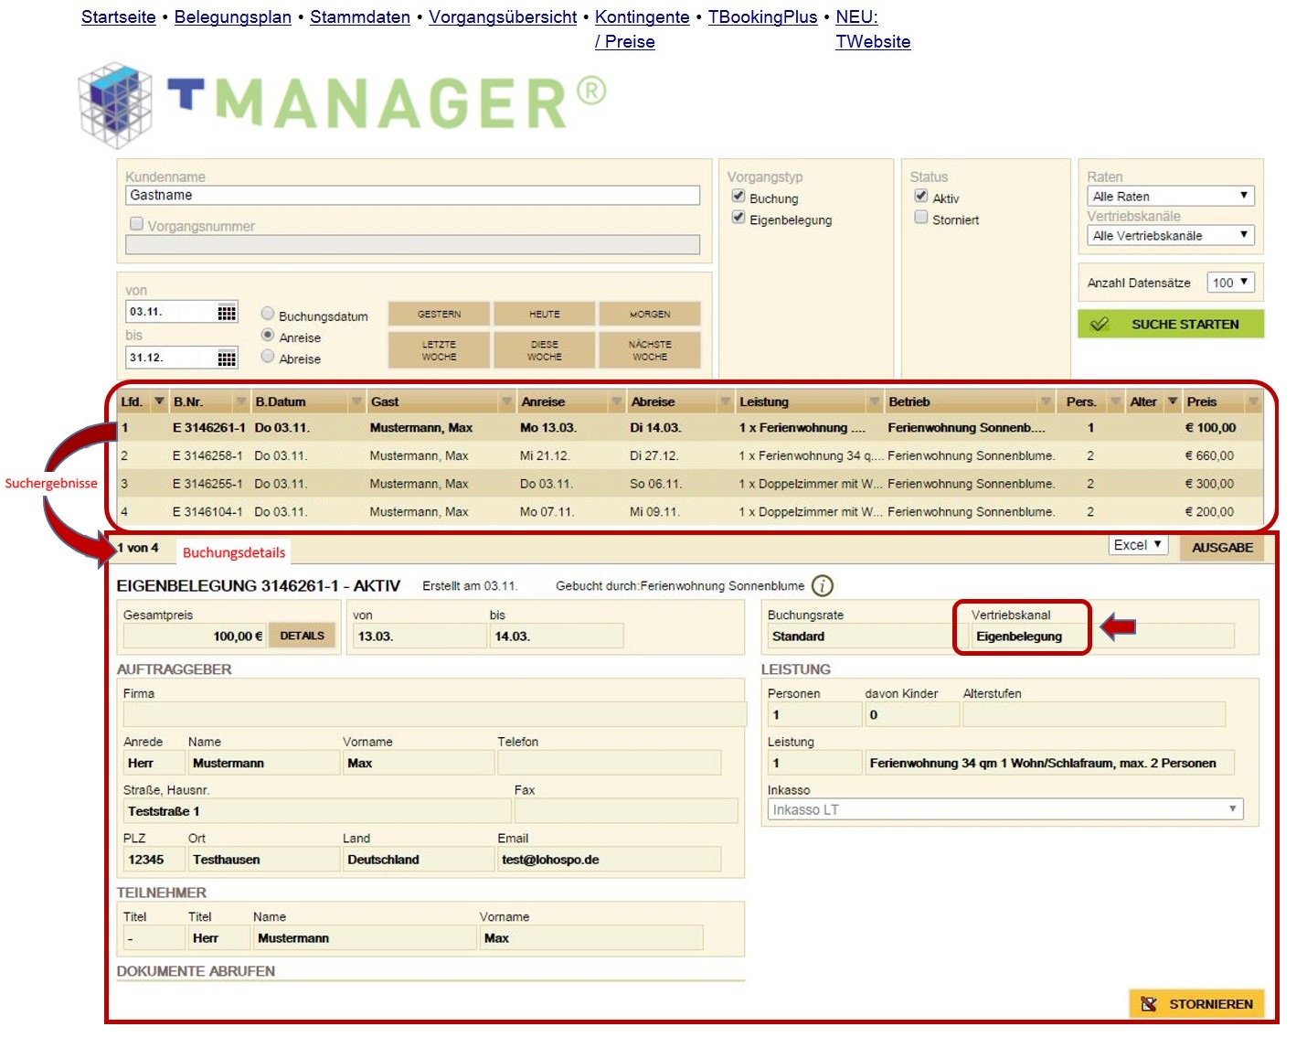The image size is (1307, 1059).
Task: Open the Gast column filter arrow
Action: [x=505, y=401]
